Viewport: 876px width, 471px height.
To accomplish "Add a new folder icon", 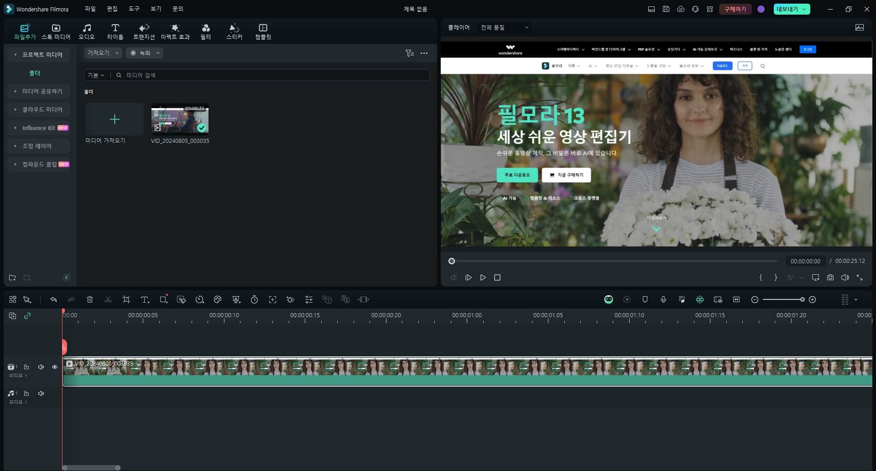I will coord(12,277).
